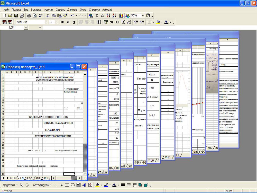Apply blue Line Color in drawing toolbar
This screenshot has height=193, width=257.
coord(106,185)
